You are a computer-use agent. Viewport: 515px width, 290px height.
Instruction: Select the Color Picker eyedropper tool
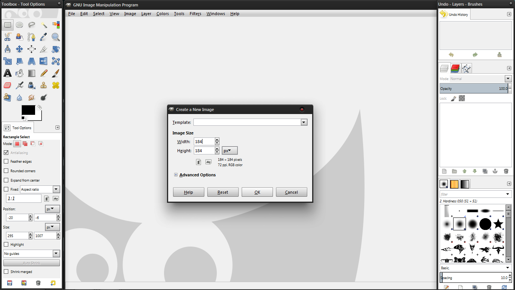(x=44, y=37)
